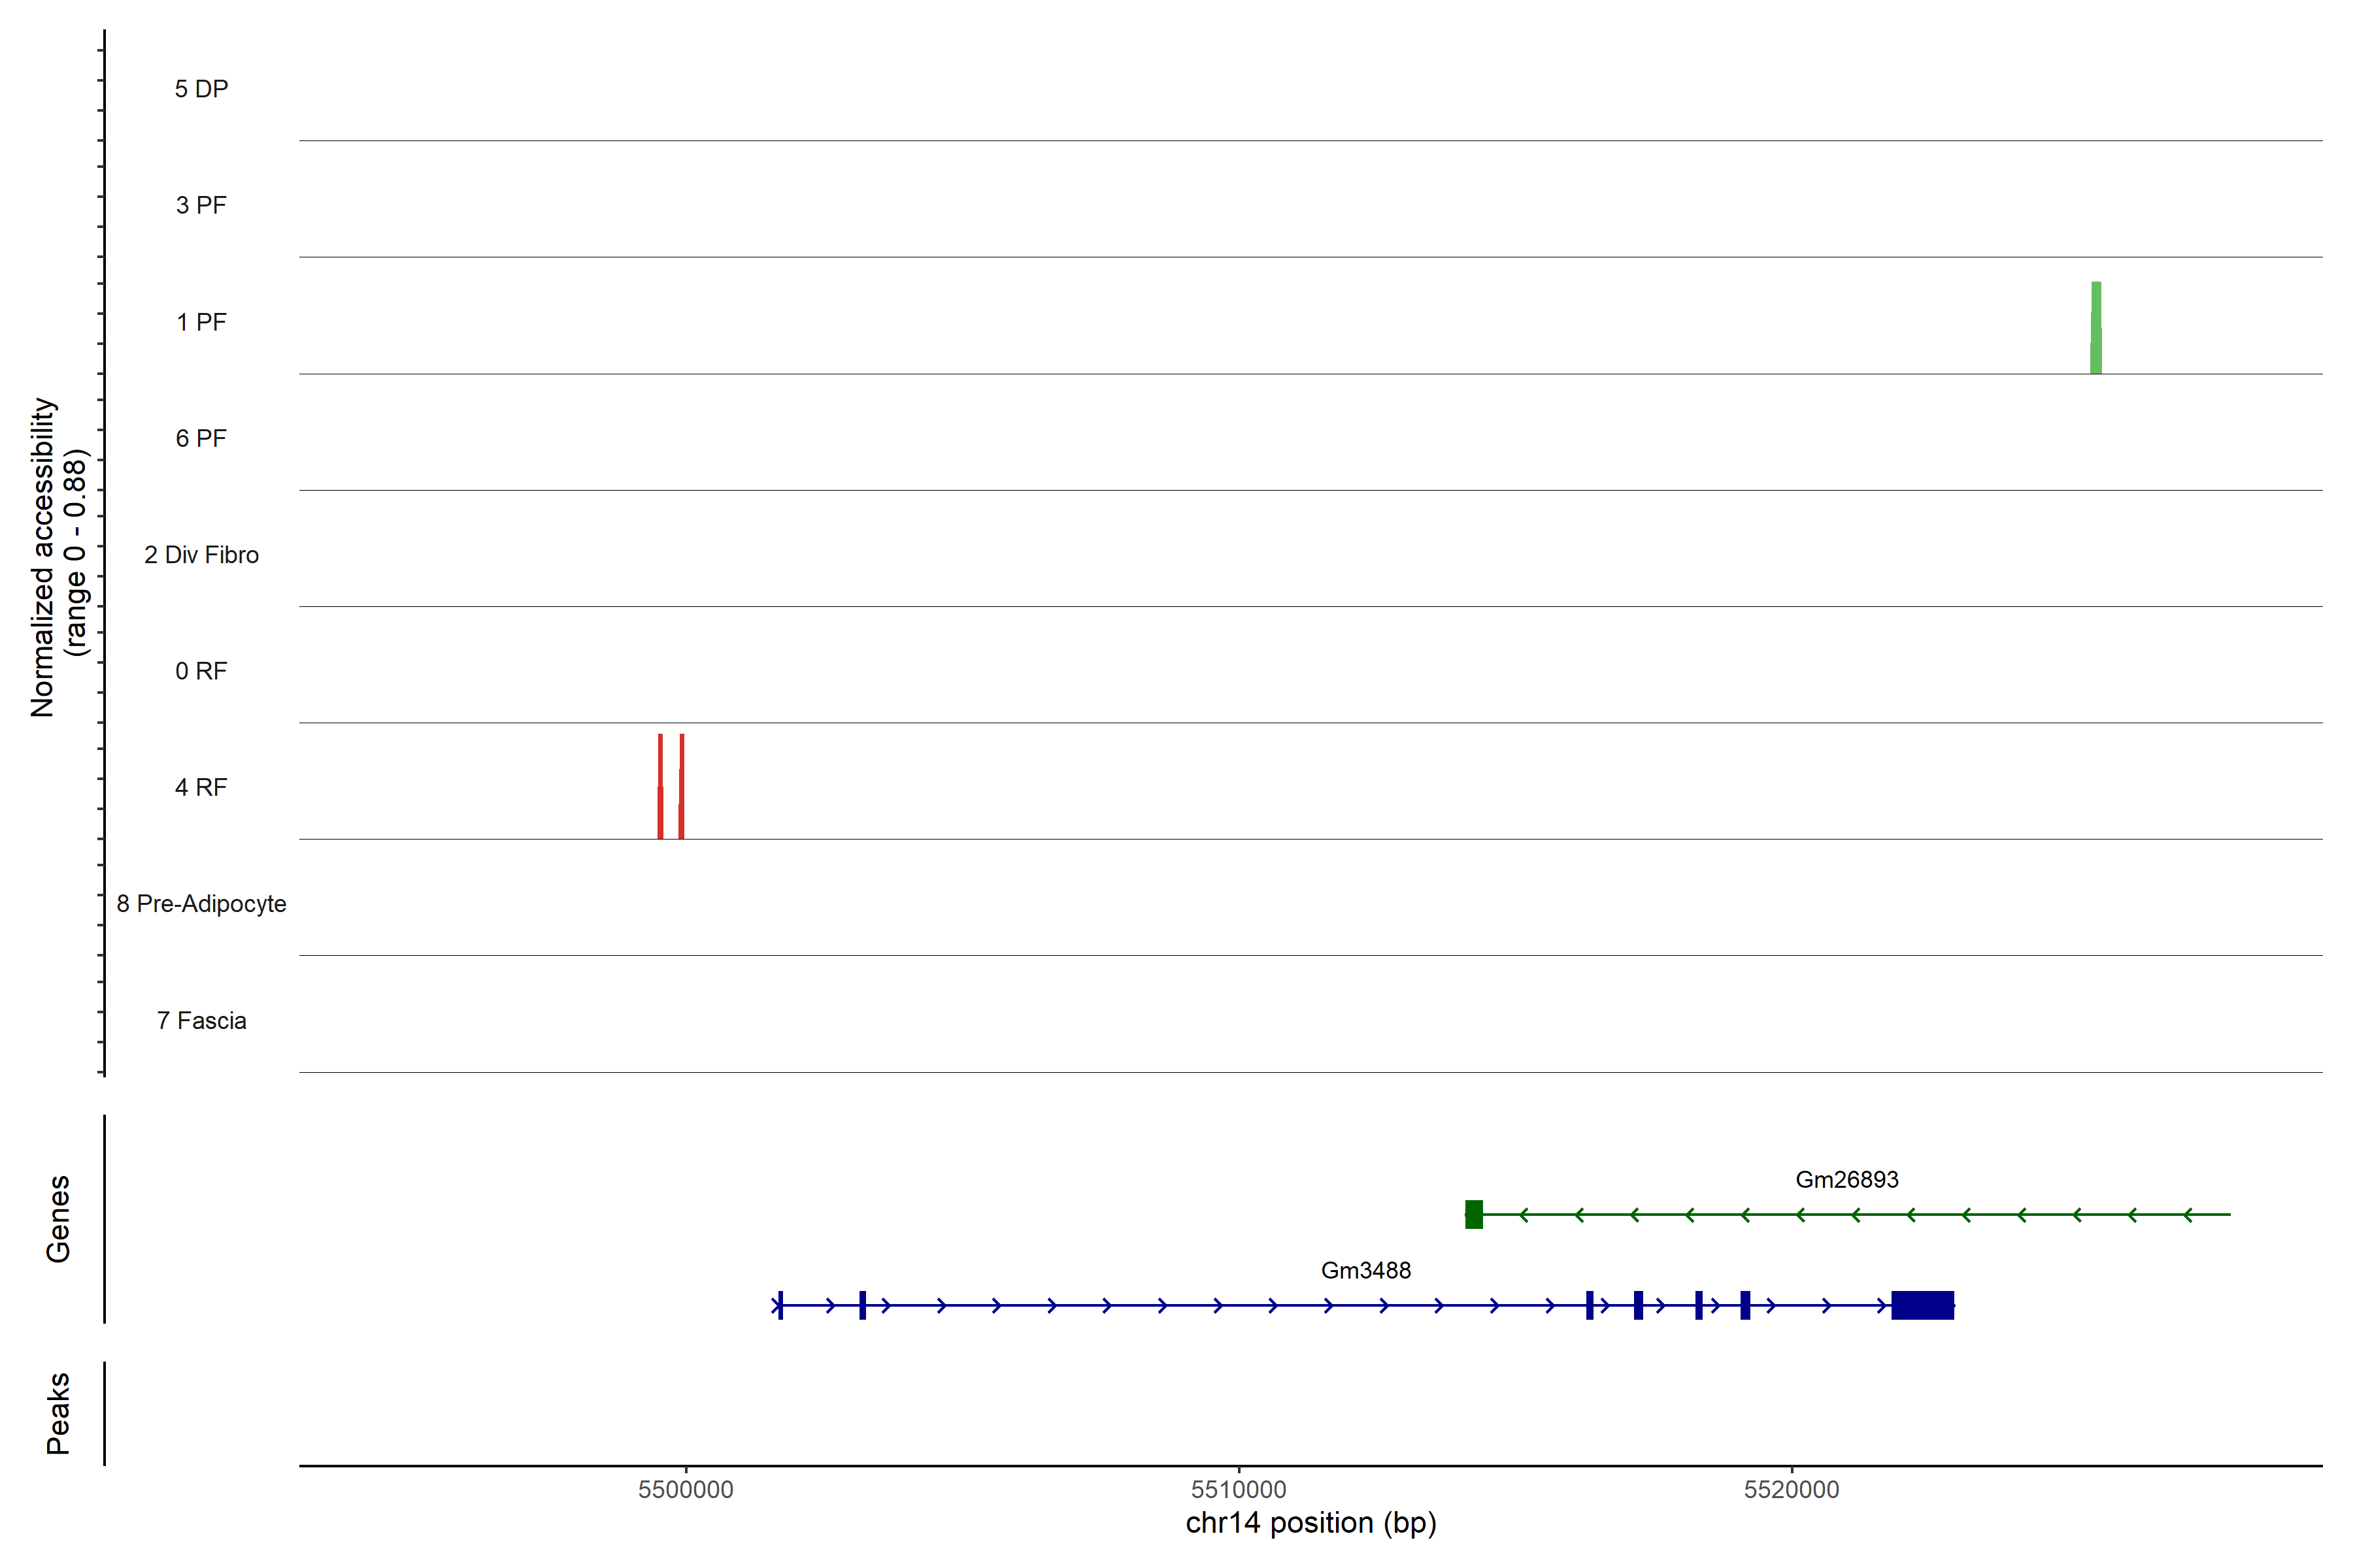
Task: Click the 8 Pre-Adipocyte track label
Action: coord(201,904)
